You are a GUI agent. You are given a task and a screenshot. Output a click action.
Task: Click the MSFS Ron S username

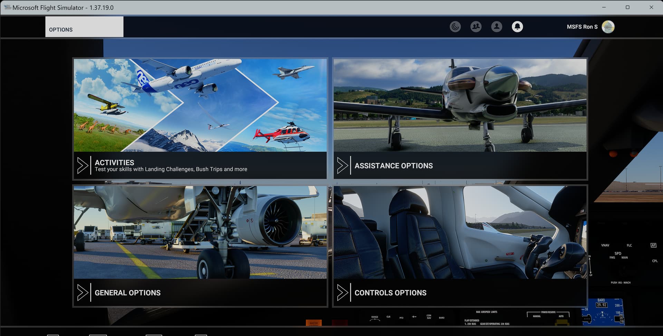[x=582, y=27]
